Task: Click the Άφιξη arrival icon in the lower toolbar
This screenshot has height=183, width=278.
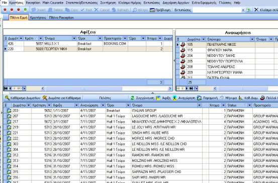Action: [158, 98]
